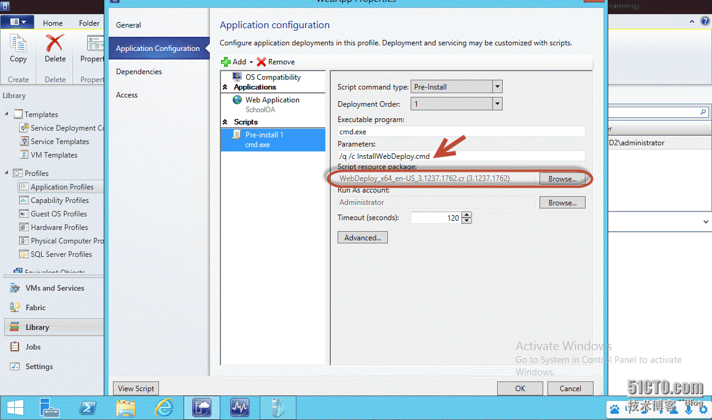This screenshot has width=712, height=420.
Task: Open the blue application menu button
Action: pos(17,22)
